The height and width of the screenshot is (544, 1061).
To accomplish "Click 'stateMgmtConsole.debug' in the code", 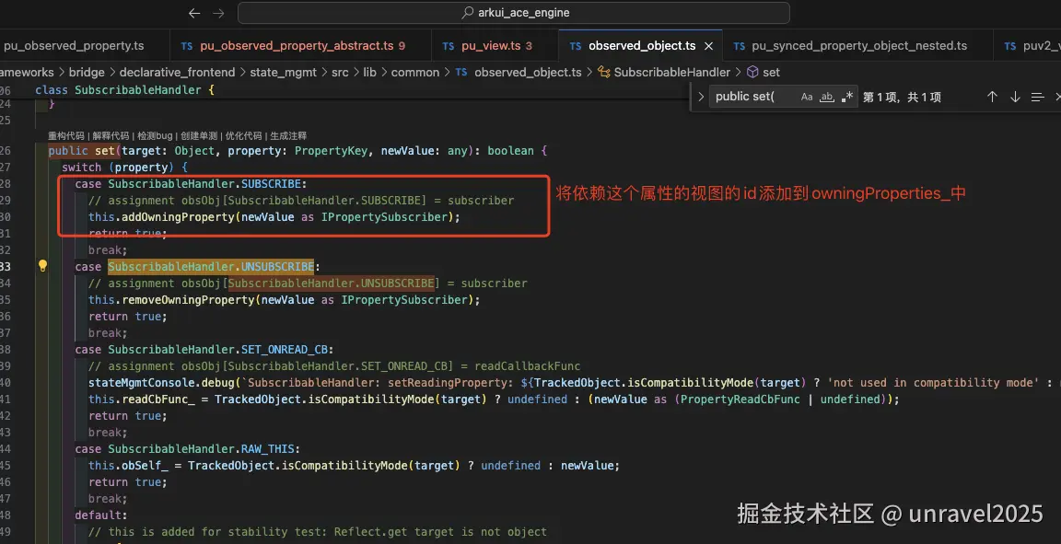I will 161,383.
